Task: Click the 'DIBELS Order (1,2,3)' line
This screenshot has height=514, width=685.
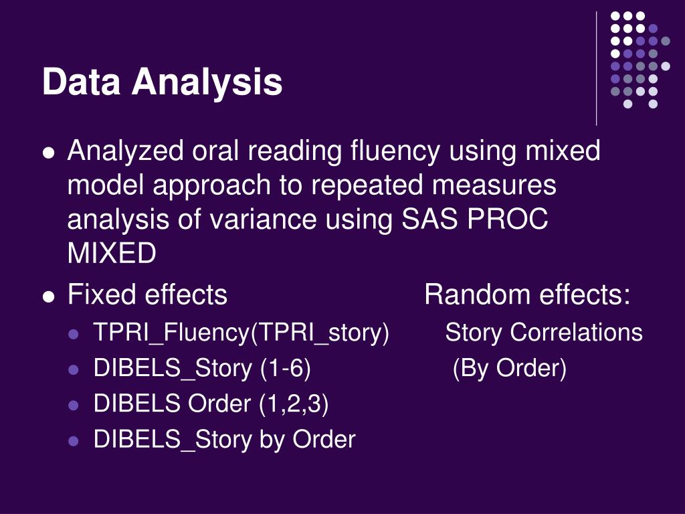Action: click(x=211, y=404)
